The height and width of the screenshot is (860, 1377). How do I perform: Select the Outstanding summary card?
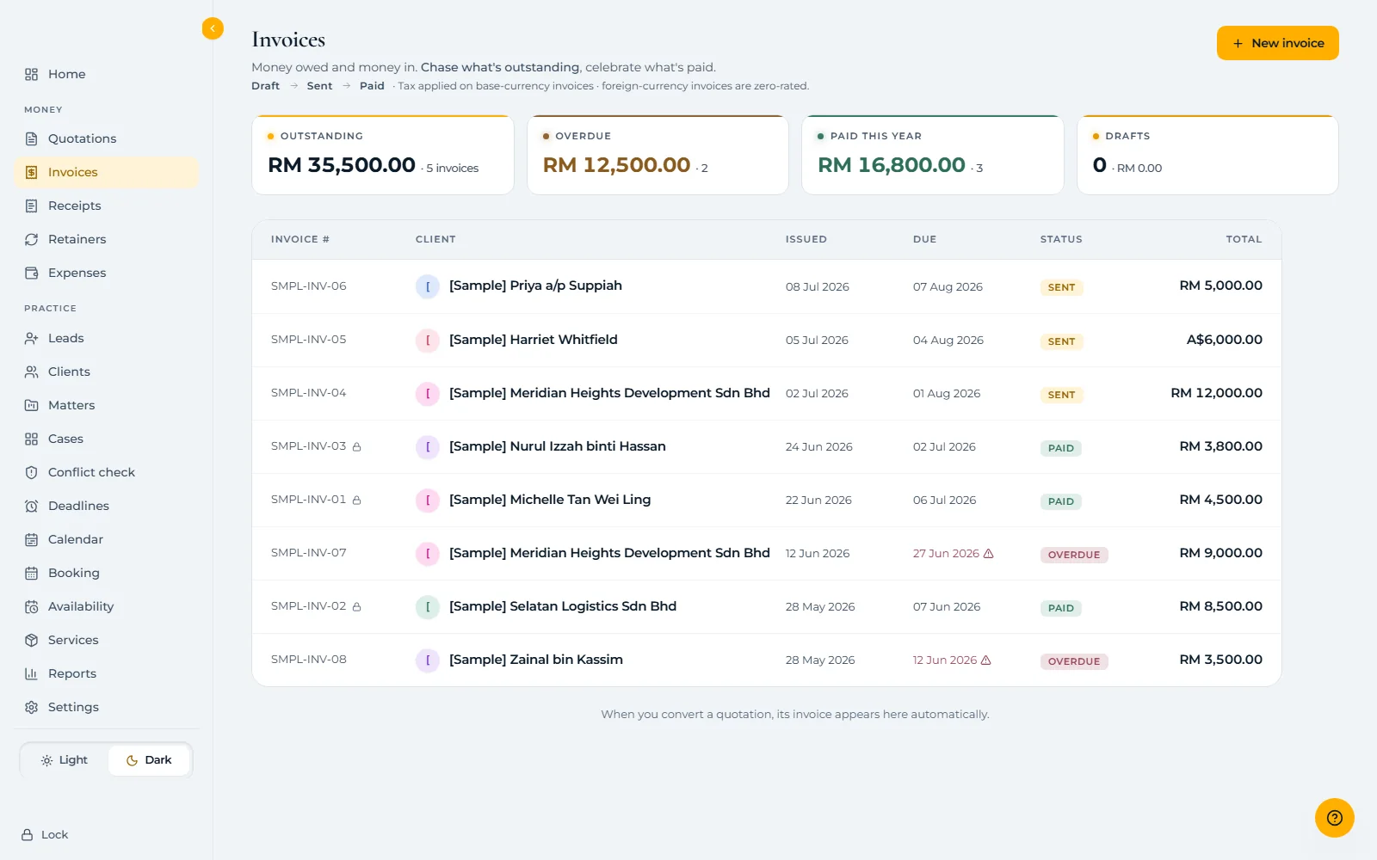[x=383, y=155]
